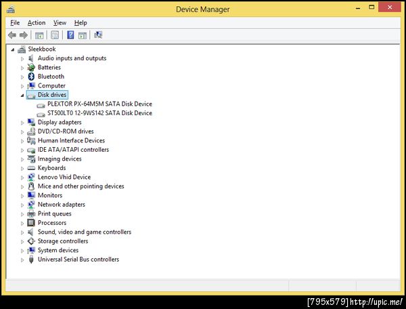Select PLEXTOR PX-64M5M SATA Disk Device
406x309 pixels.
(99, 104)
